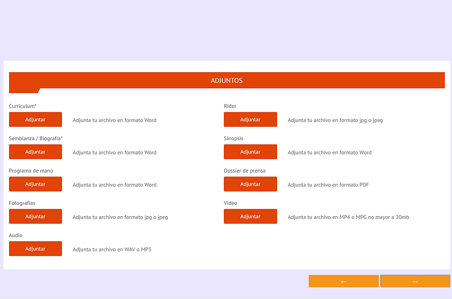This screenshot has height=299, width=452.
Task: Click the jpg o jpeg hint beside Fotografías
Action: click(x=120, y=217)
